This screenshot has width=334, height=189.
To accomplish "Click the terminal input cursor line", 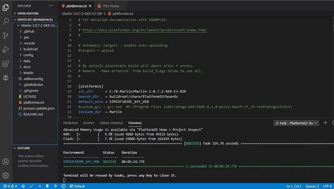I will pos(64,180).
